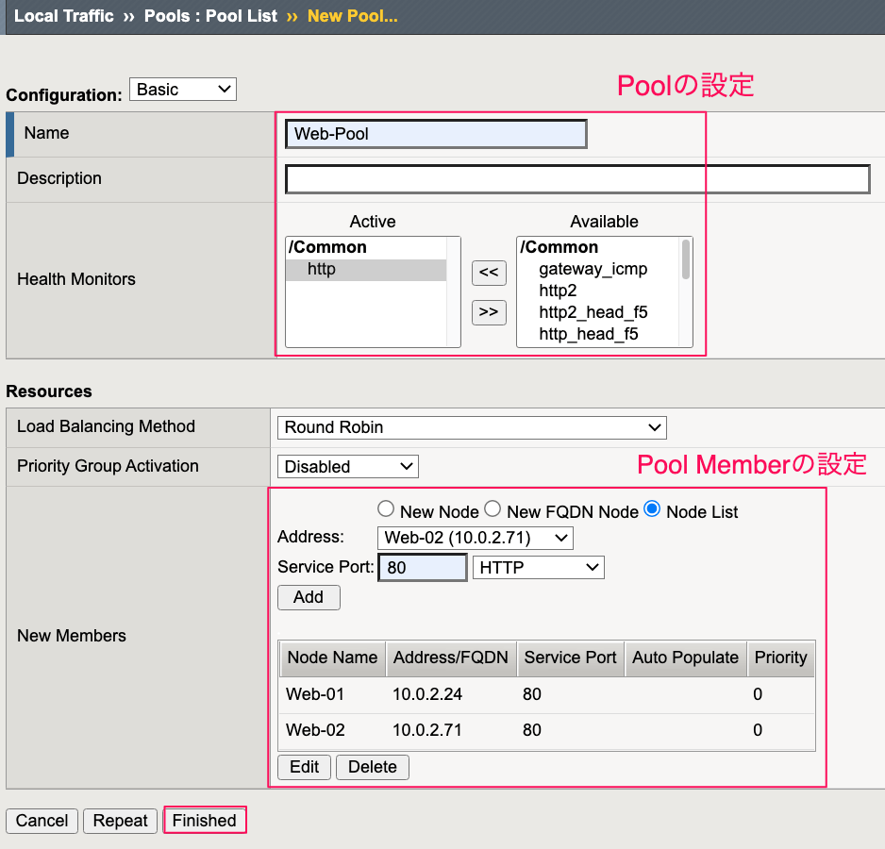Screen dimensions: 885x849
Task: Select gateway_icmp in Available monitors
Action: pos(593,269)
